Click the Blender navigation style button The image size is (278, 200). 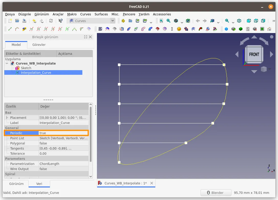[216, 193]
